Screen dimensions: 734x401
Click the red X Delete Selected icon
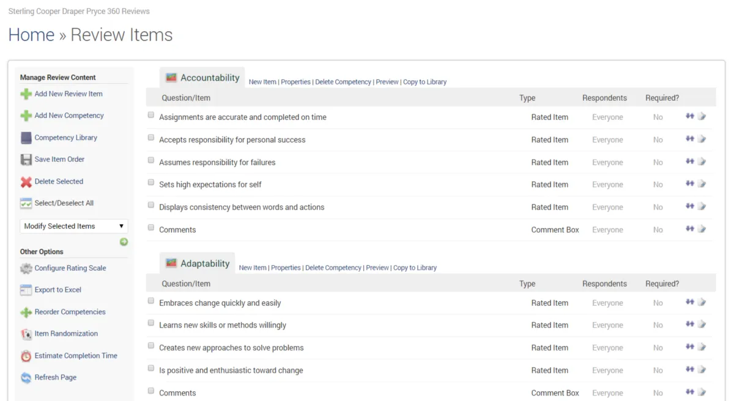(26, 182)
